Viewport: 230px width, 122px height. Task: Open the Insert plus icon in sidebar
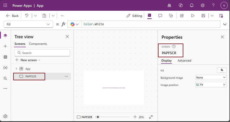[x=5, y=46]
